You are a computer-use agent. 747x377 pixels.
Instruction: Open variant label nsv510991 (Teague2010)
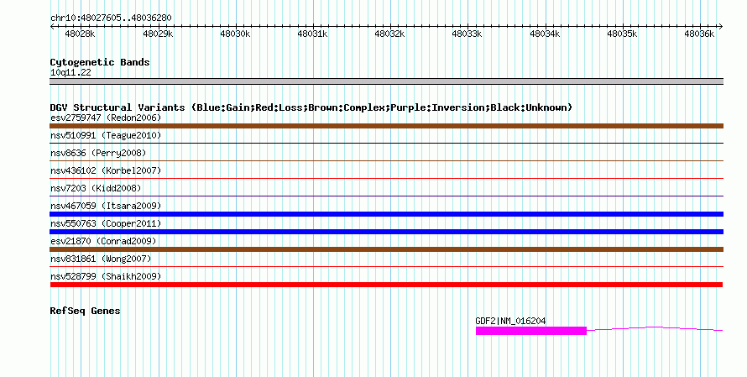click(106, 135)
